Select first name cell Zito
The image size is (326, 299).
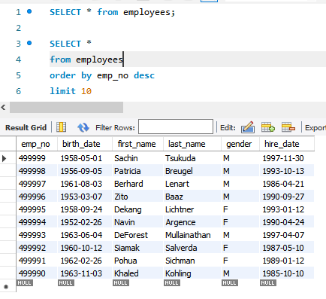[137, 197]
